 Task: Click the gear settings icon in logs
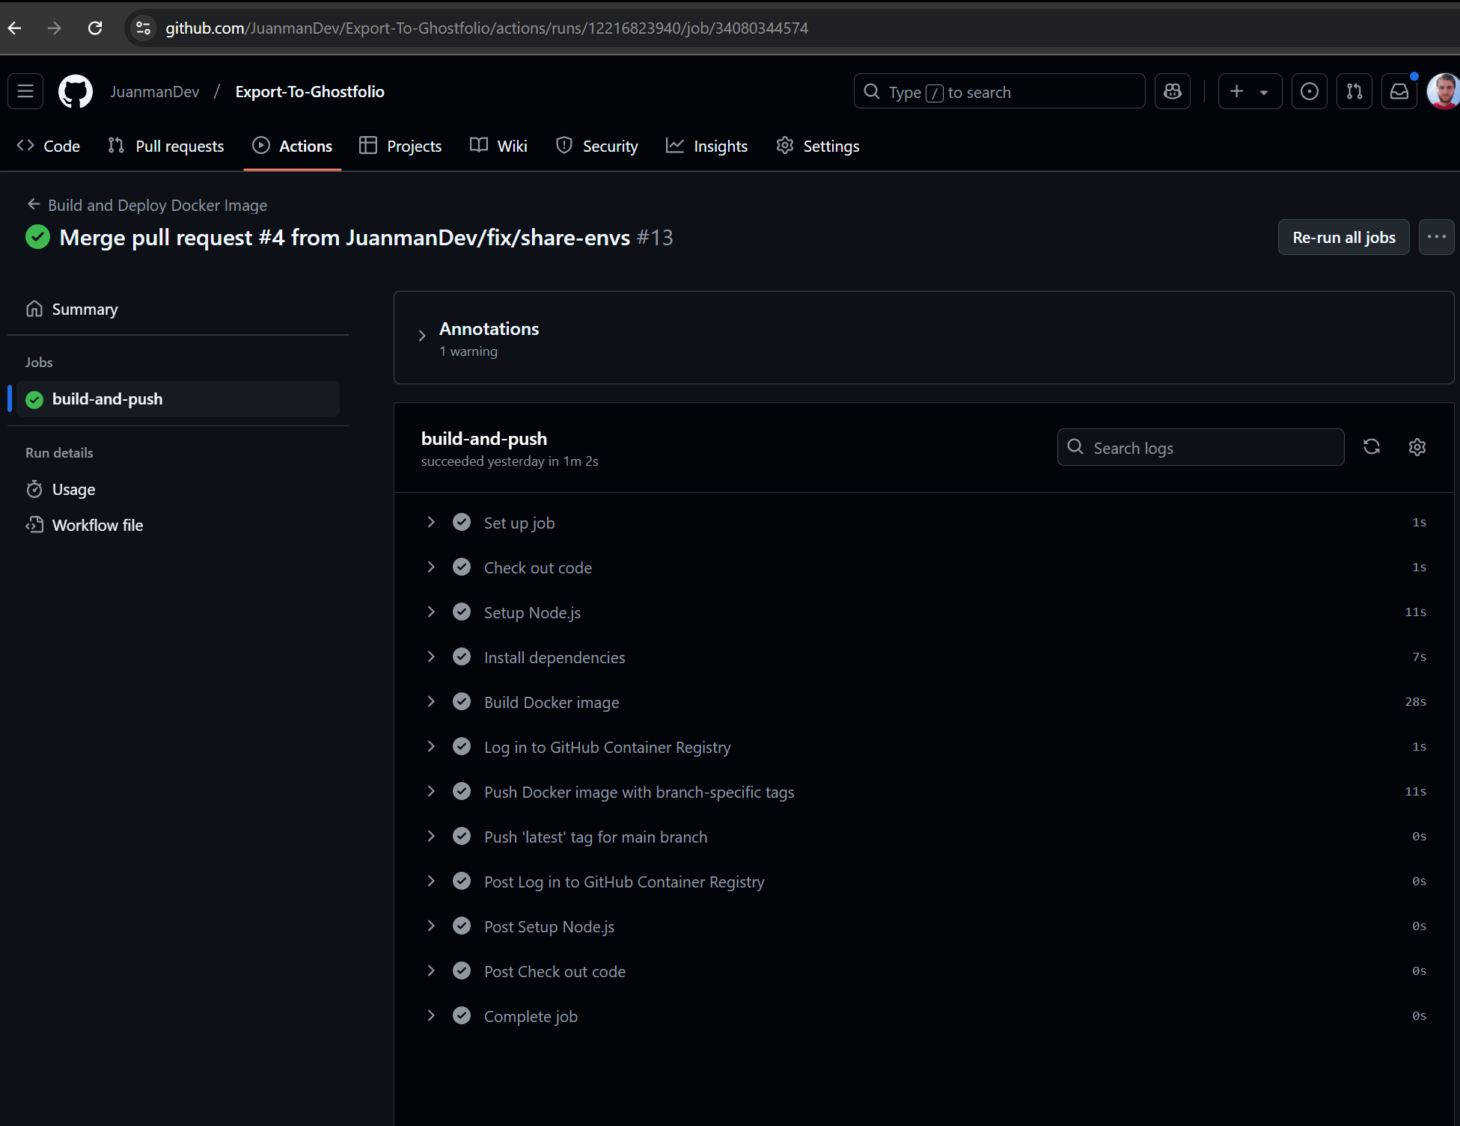click(1417, 447)
